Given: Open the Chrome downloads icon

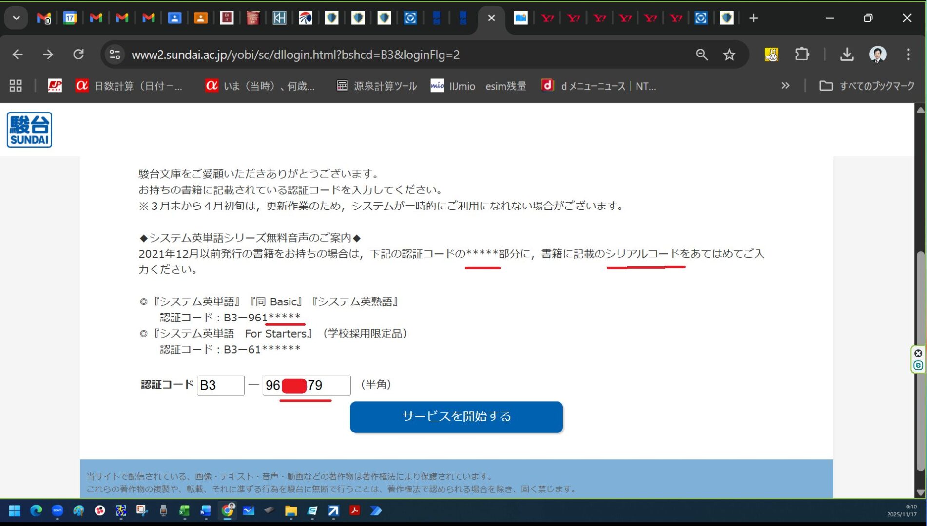Looking at the screenshot, I should tap(847, 55).
